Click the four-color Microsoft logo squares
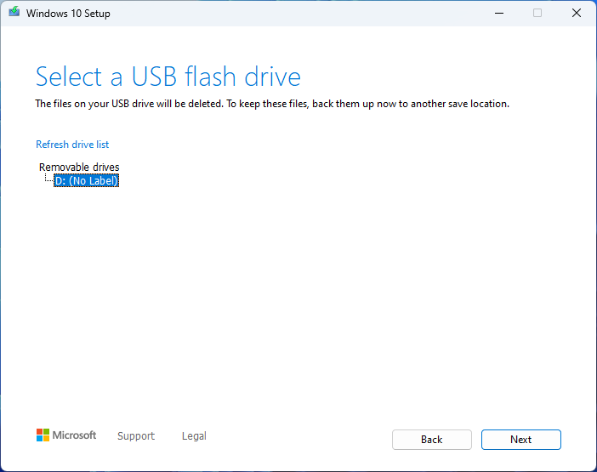The width and height of the screenshot is (597, 472). point(43,435)
